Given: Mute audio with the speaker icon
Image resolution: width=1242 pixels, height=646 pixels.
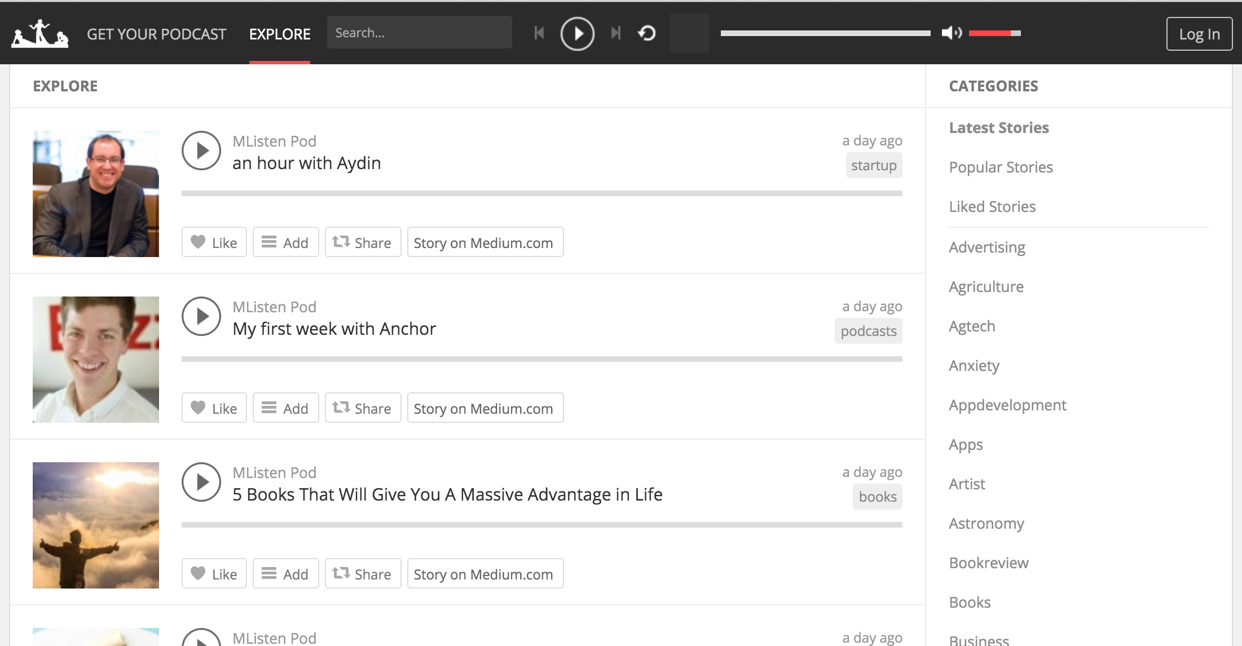Looking at the screenshot, I should pyautogui.click(x=951, y=33).
